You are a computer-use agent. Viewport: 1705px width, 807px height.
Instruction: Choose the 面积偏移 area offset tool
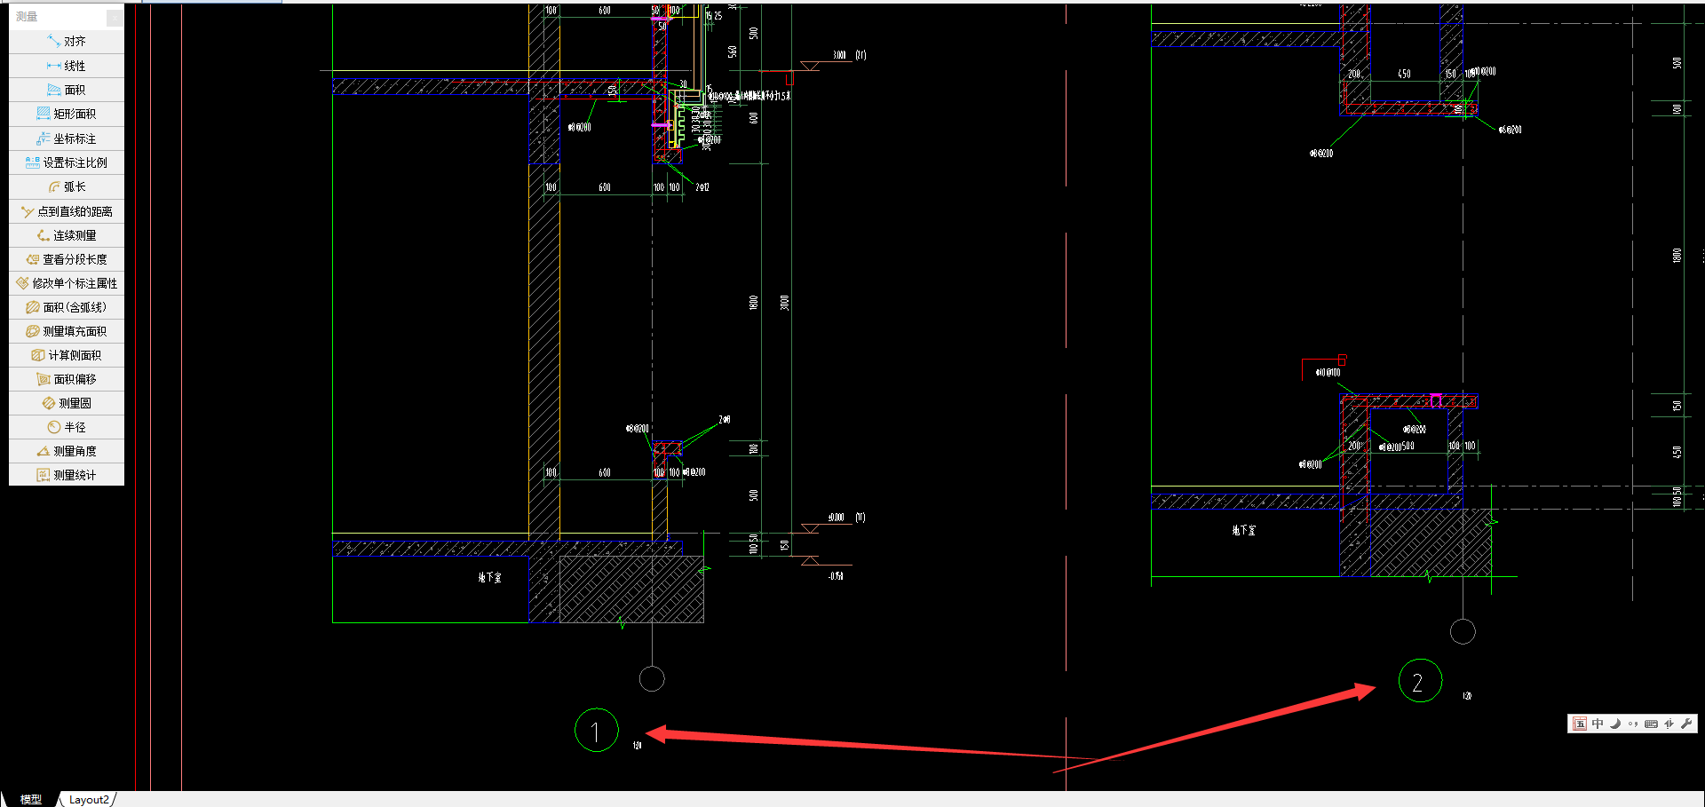[67, 379]
